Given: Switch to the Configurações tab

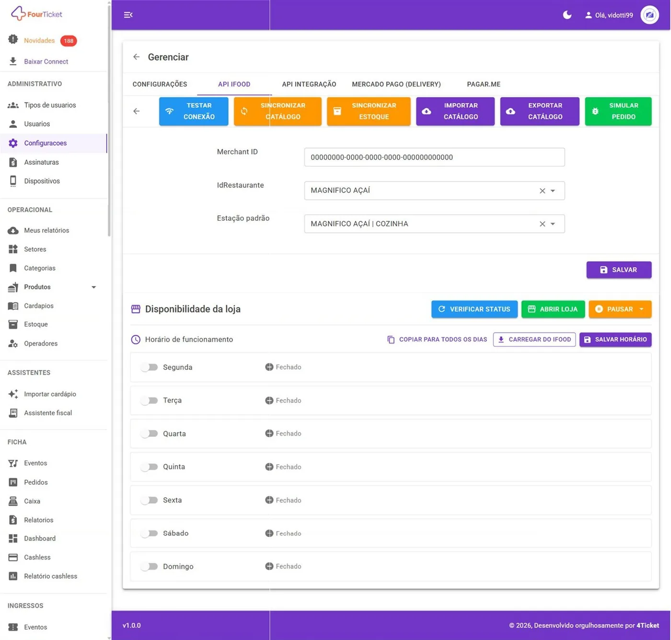Looking at the screenshot, I should pyautogui.click(x=160, y=84).
